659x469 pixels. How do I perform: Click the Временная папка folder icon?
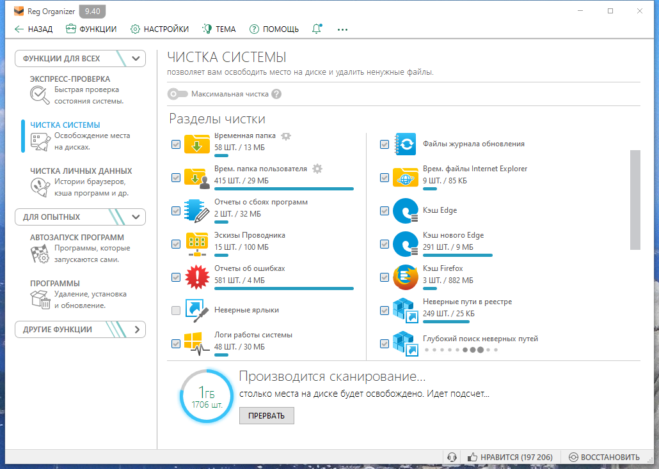coord(196,144)
